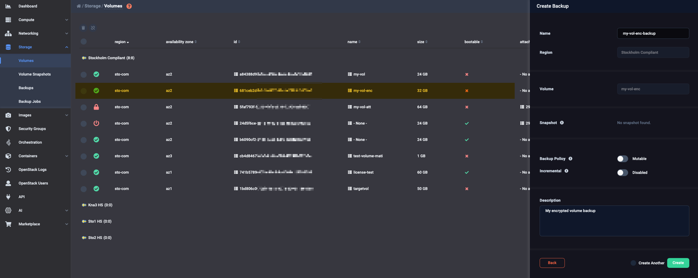Collapse the Storage sidebar section
Image resolution: width=698 pixels, height=278 pixels.
click(35, 47)
